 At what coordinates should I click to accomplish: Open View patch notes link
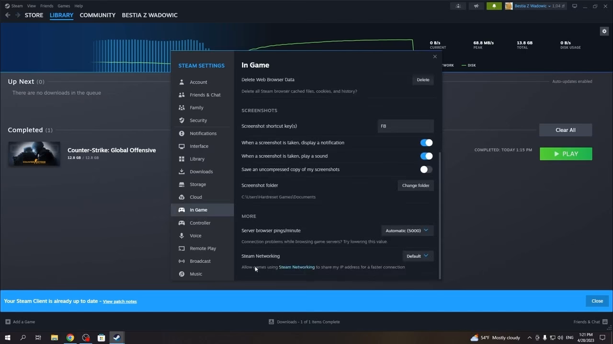[x=120, y=301]
